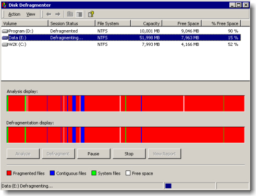Click the "Fragmented files" legend label
256x196 pixels.
(29, 173)
